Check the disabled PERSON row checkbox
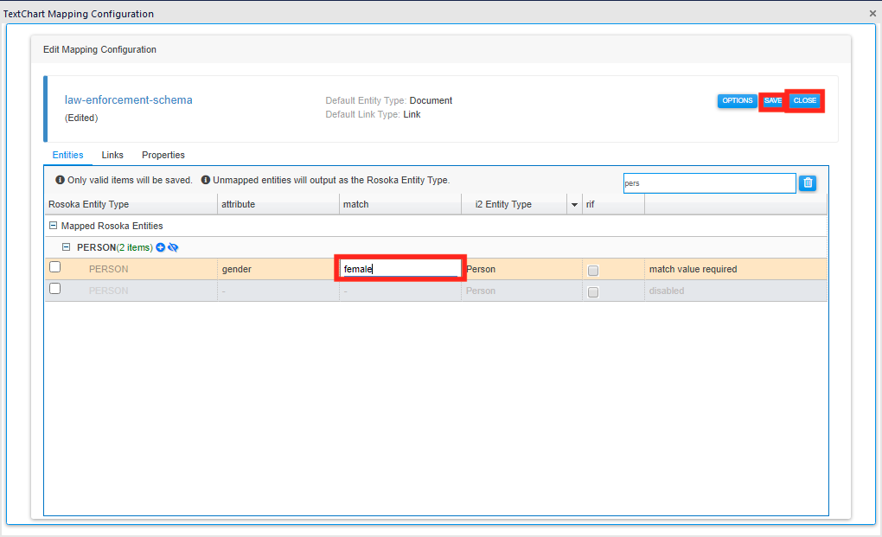The width and height of the screenshot is (882, 537). tap(54, 288)
